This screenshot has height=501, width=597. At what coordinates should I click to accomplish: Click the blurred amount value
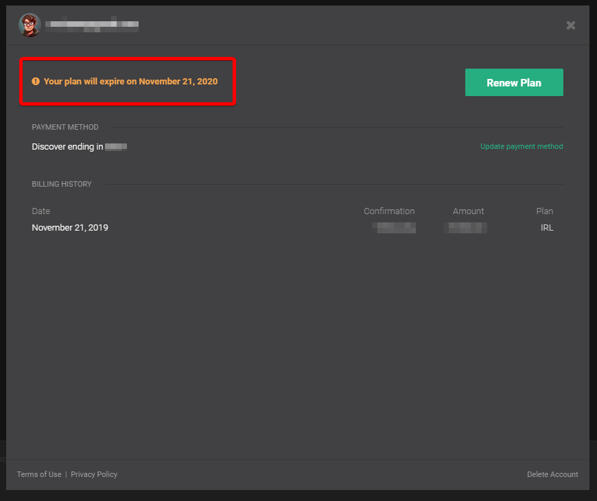pyautogui.click(x=465, y=228)
